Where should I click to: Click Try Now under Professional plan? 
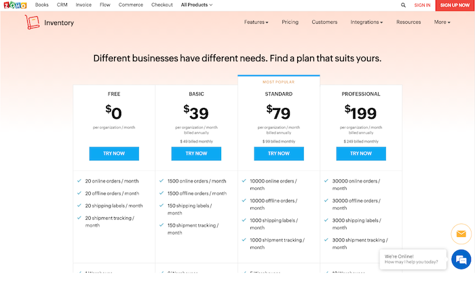361,153
